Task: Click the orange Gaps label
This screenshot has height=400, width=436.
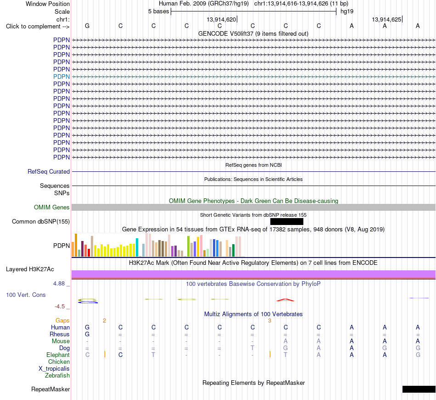Action: 62,321
